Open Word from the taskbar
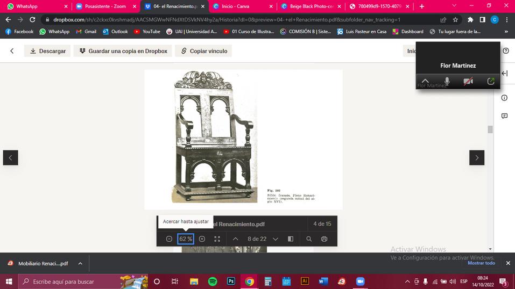The height and width of the screenshot is (289, 515). 323,281
